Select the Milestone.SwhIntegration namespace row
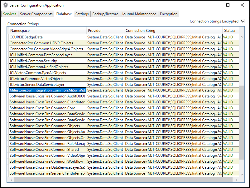This screenshot has width=250, height=188. (x=47, y=90)
